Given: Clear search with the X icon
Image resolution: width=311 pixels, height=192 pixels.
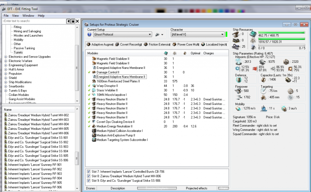Looking at the screenshot, I should (x=77, y=21).
